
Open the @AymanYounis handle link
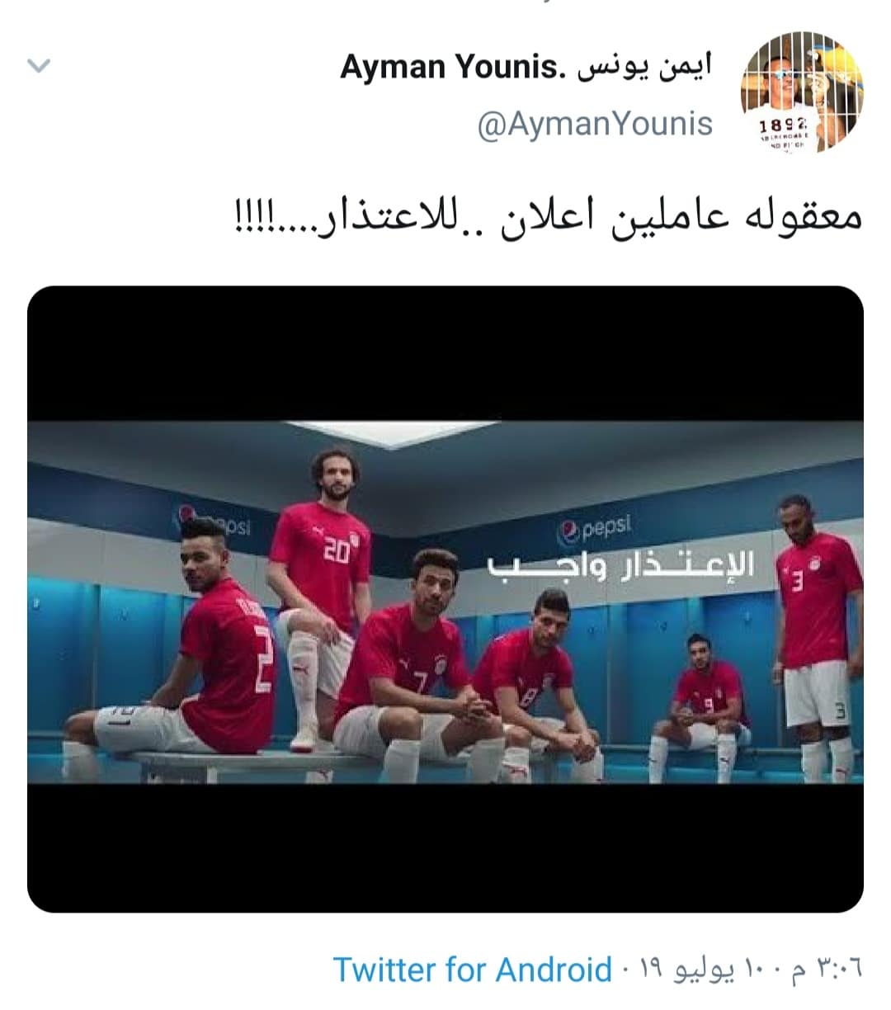595,124
